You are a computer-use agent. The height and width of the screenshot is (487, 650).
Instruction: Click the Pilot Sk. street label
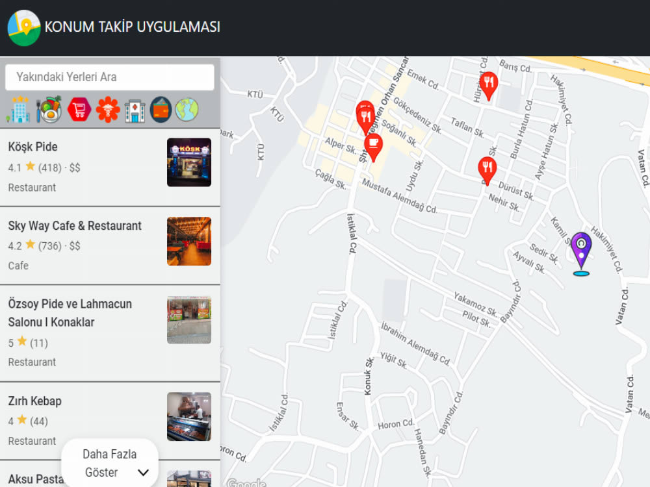click(x=476, y=319)
